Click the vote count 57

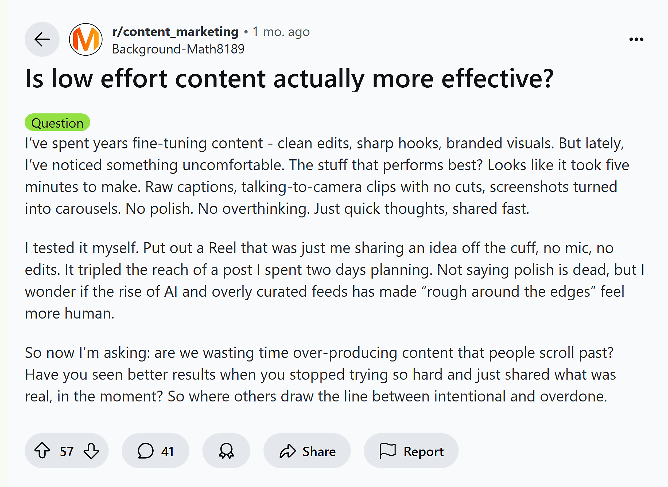pos(67,451)
